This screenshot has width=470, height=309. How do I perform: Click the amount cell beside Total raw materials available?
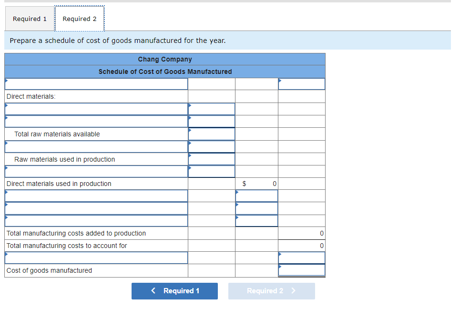211,134
